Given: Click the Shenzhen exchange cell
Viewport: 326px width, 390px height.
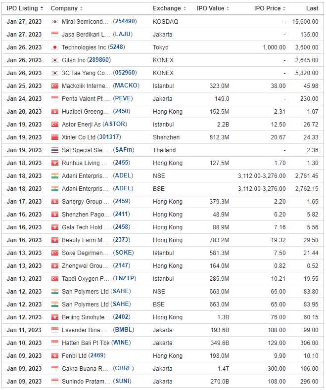Looking at the screenshot, I should [x=166, y=137].
